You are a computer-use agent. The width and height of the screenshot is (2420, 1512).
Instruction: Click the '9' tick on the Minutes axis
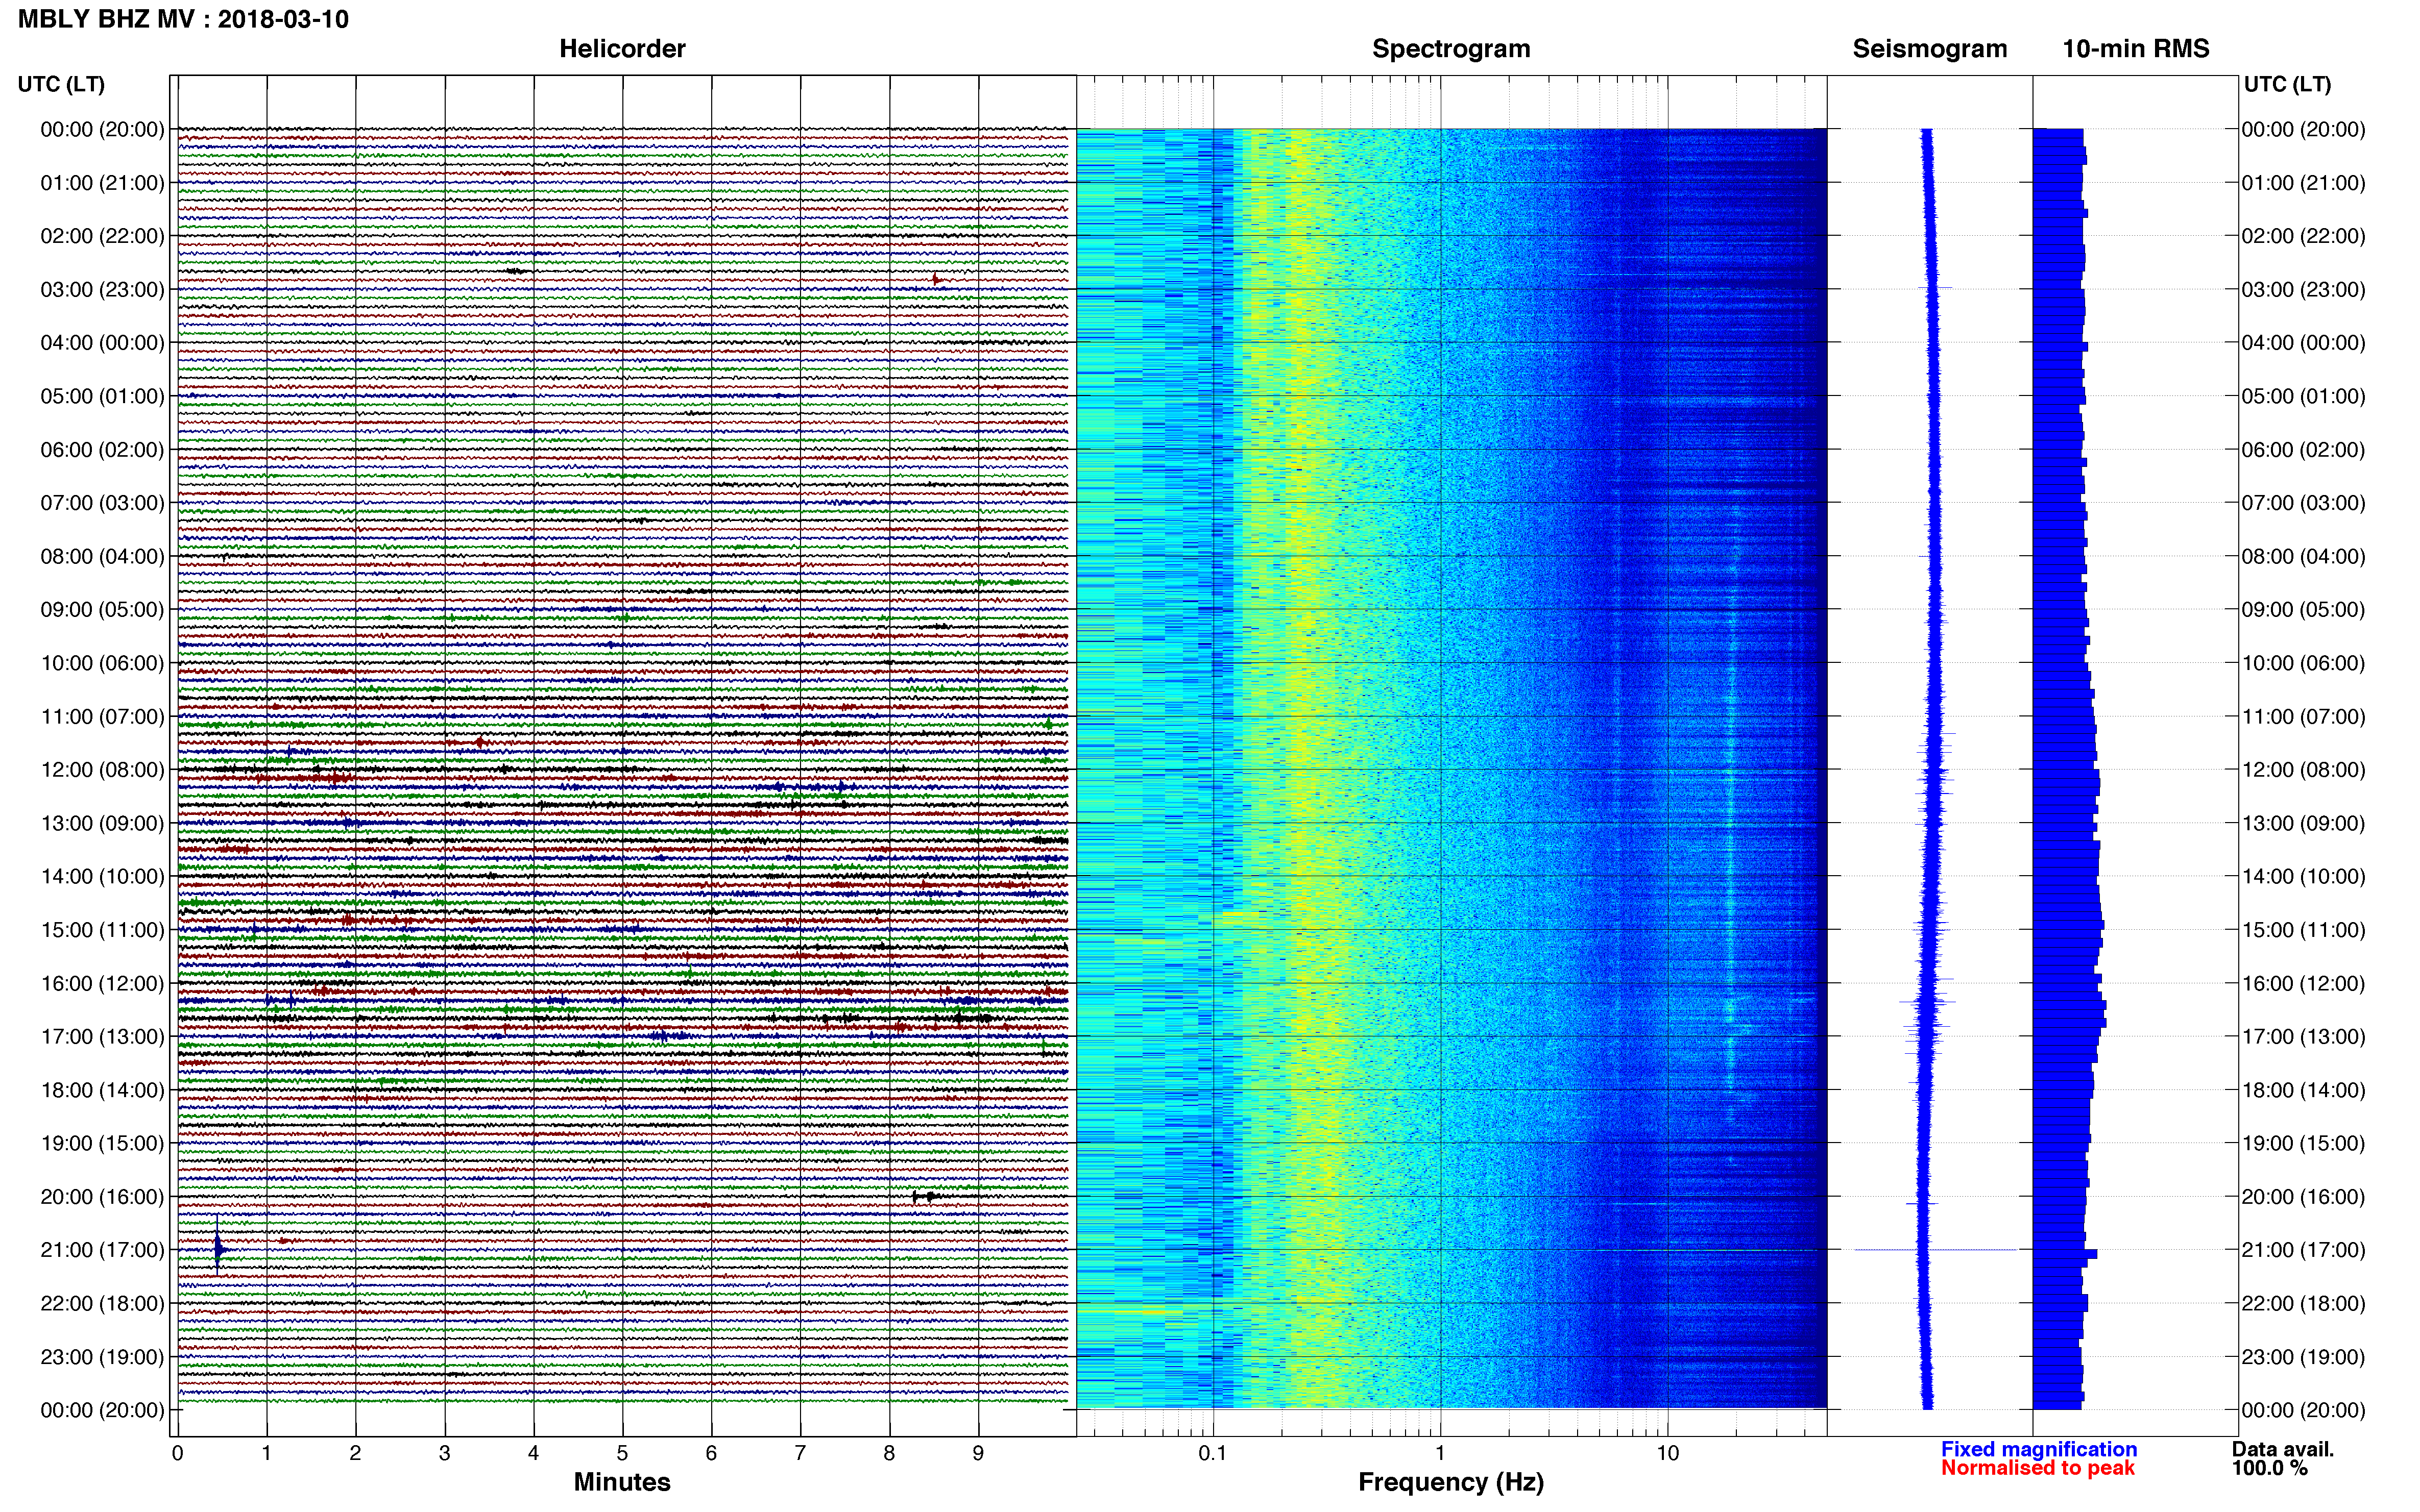point(978,1454)
